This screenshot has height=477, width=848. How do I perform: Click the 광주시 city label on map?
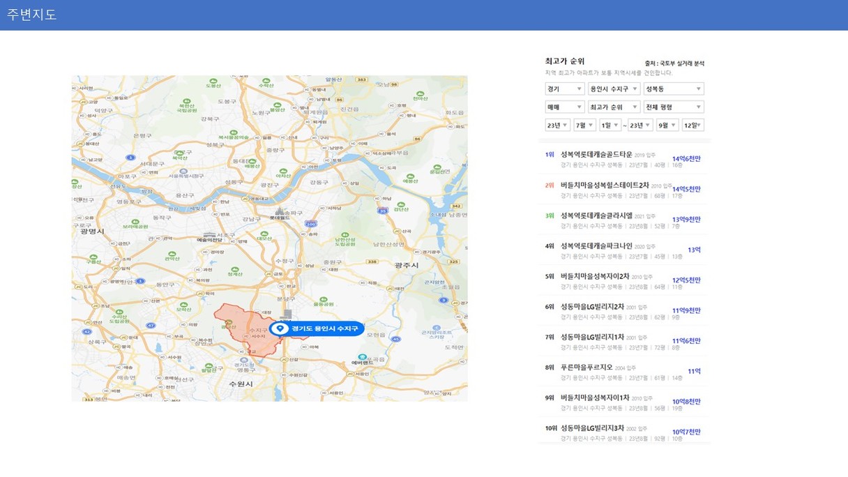click(406, 266)
